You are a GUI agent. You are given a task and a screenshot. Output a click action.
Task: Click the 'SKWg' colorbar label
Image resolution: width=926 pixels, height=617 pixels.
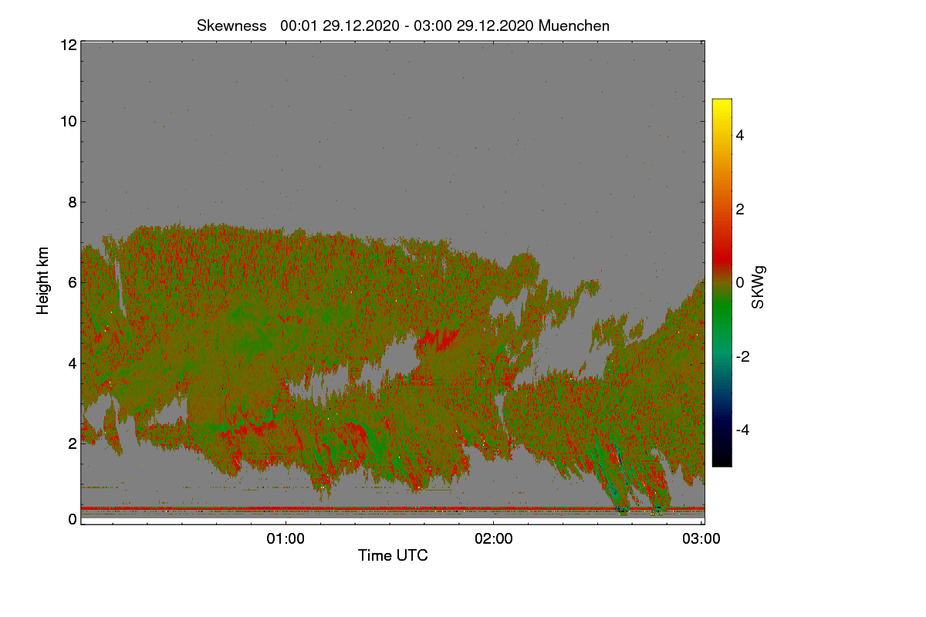[x=759, y=288]
